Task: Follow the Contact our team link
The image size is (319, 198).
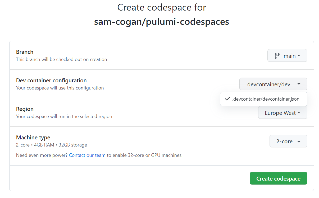Action: [x=87, y=155]
